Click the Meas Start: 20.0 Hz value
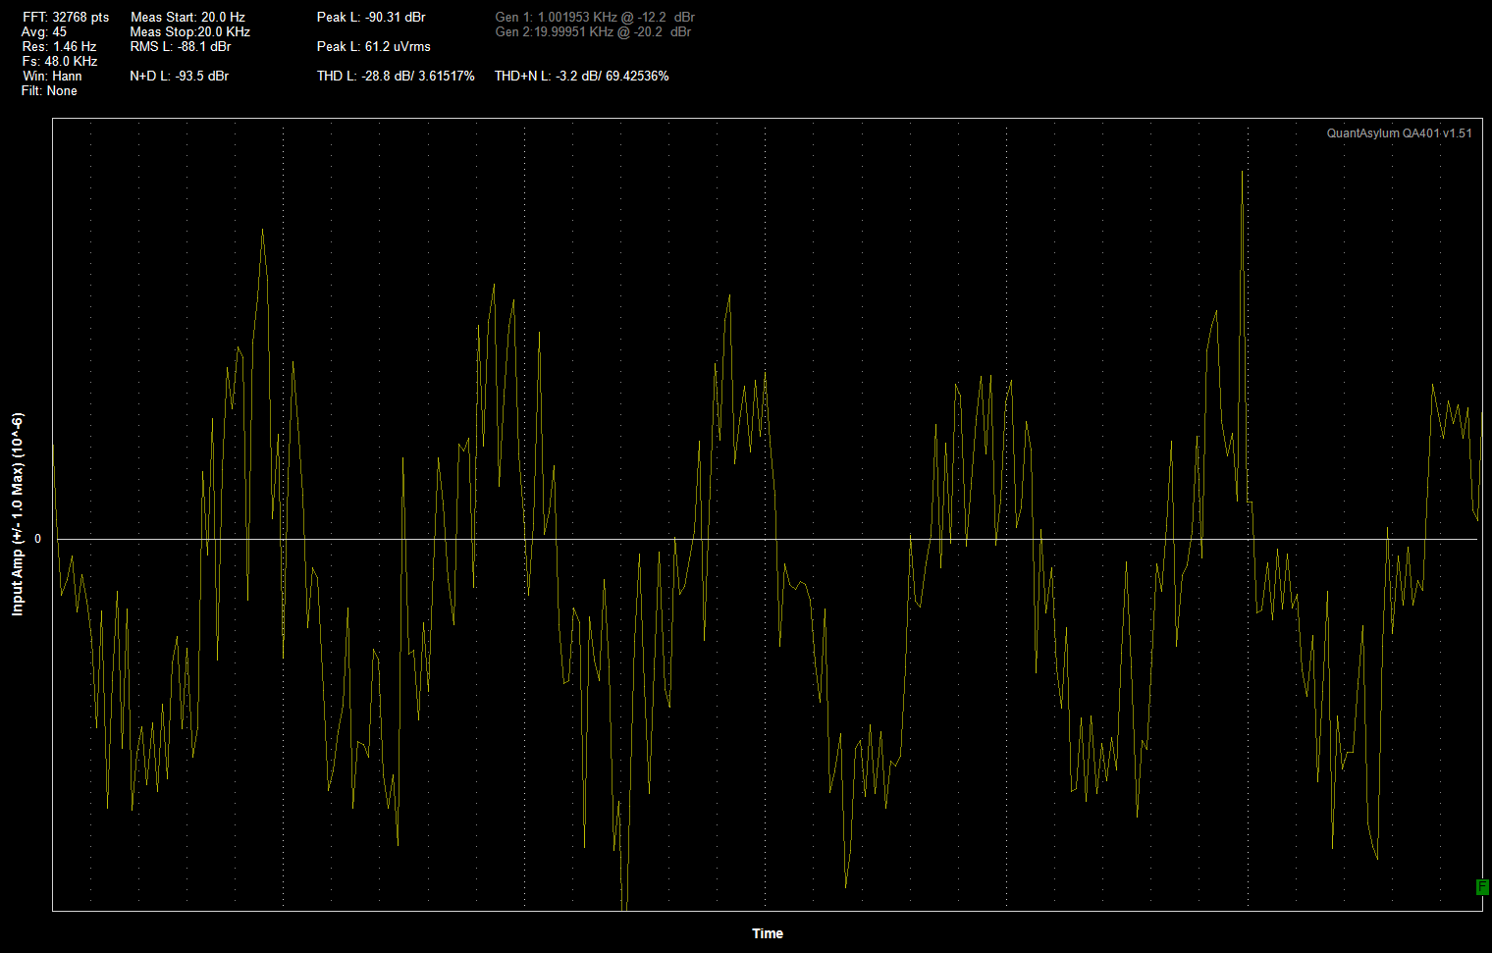Viewport: 1492px width, 953px height. [x=187, y=18]
